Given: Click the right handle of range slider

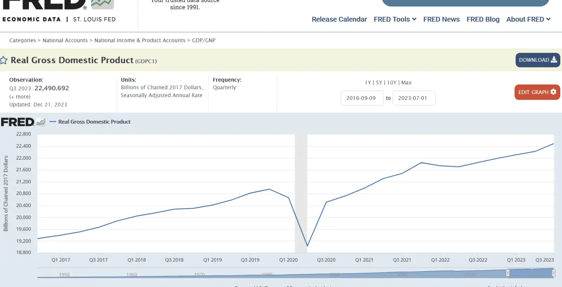Looking at the screenshot, I should (554, 273).
